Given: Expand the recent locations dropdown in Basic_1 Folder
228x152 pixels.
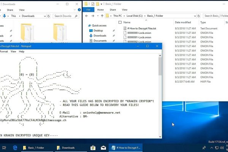Looking at the screenshot, I should tap(97, 16).
